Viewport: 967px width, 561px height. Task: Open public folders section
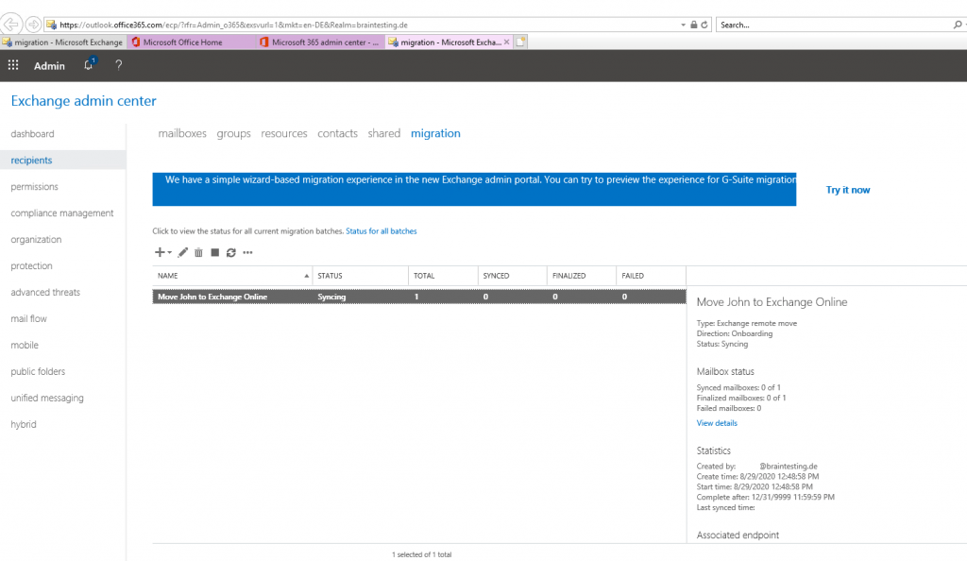tap(38, 372)
